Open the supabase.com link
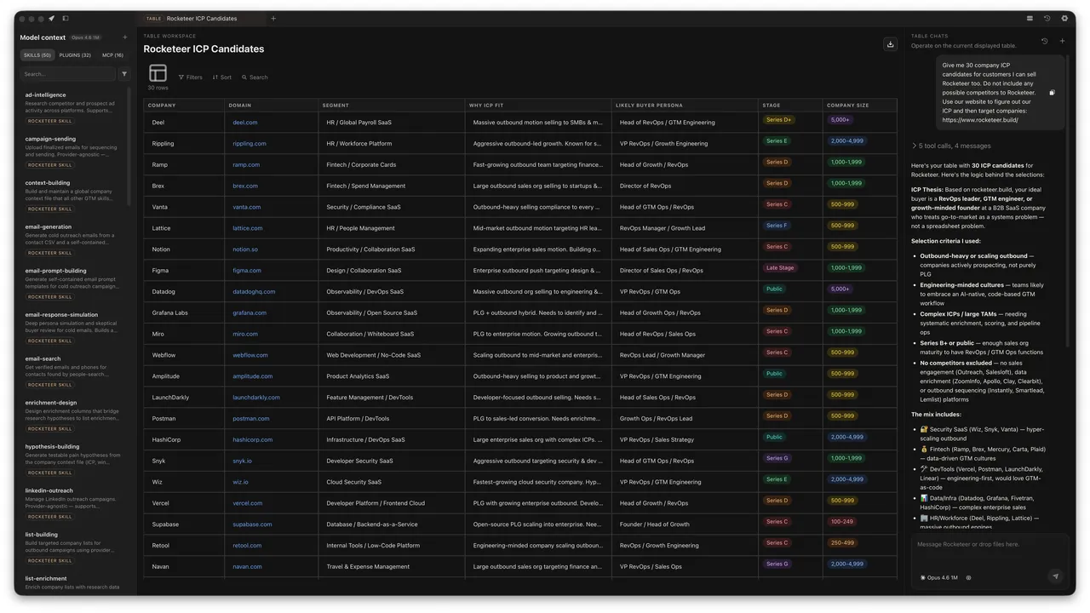This screenshot has height=613, width=1090. 252,524
